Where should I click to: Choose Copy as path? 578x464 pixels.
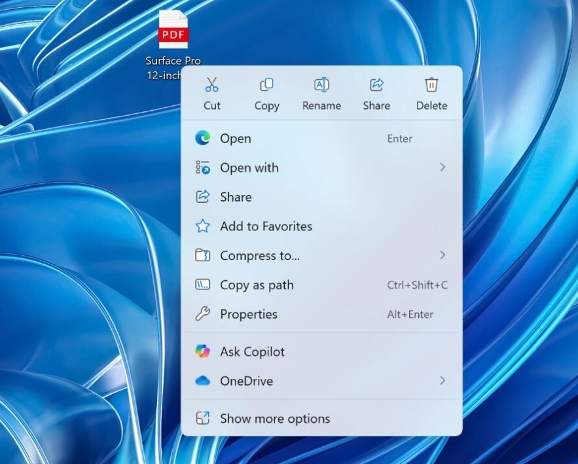pyautogui.click(x=321, y=285)
